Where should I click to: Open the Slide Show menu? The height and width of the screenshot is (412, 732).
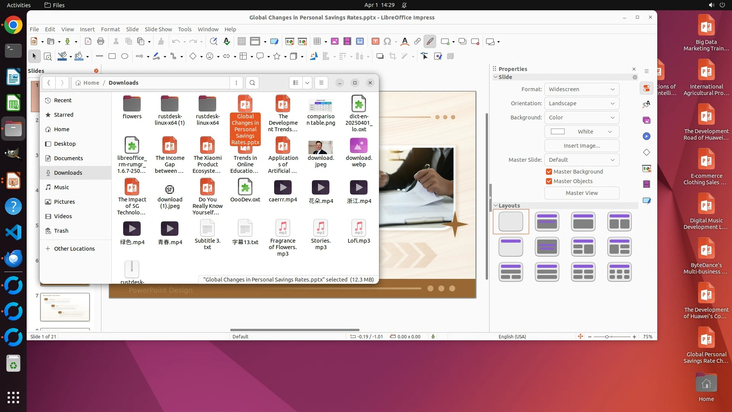158,29
